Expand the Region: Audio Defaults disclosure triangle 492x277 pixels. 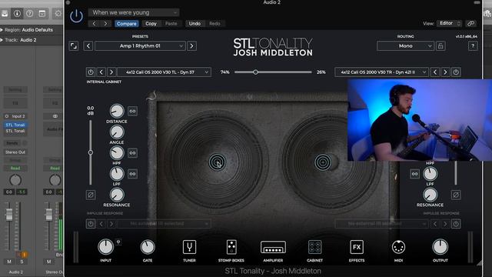click(x=2, y=30)
